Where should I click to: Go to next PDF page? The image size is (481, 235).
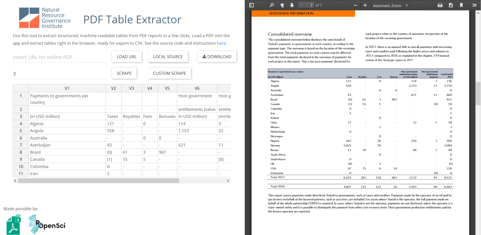pos(292,5)
